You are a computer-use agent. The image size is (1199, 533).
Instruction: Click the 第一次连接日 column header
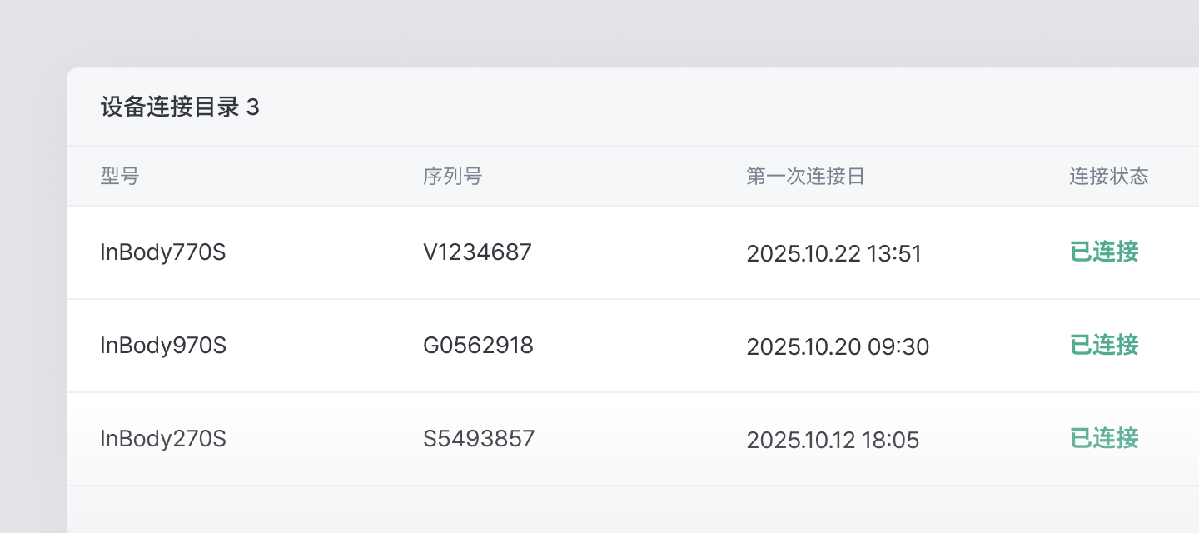coord(805,177)
